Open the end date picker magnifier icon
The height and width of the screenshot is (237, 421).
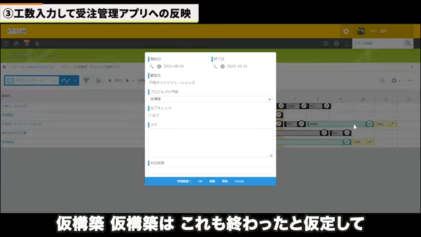(x=215, y=66)
